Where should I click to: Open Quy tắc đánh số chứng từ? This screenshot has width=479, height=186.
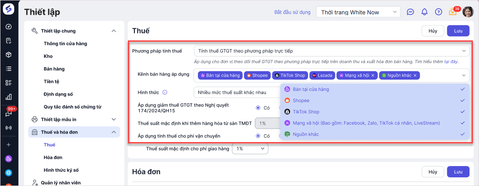[73, 107]
